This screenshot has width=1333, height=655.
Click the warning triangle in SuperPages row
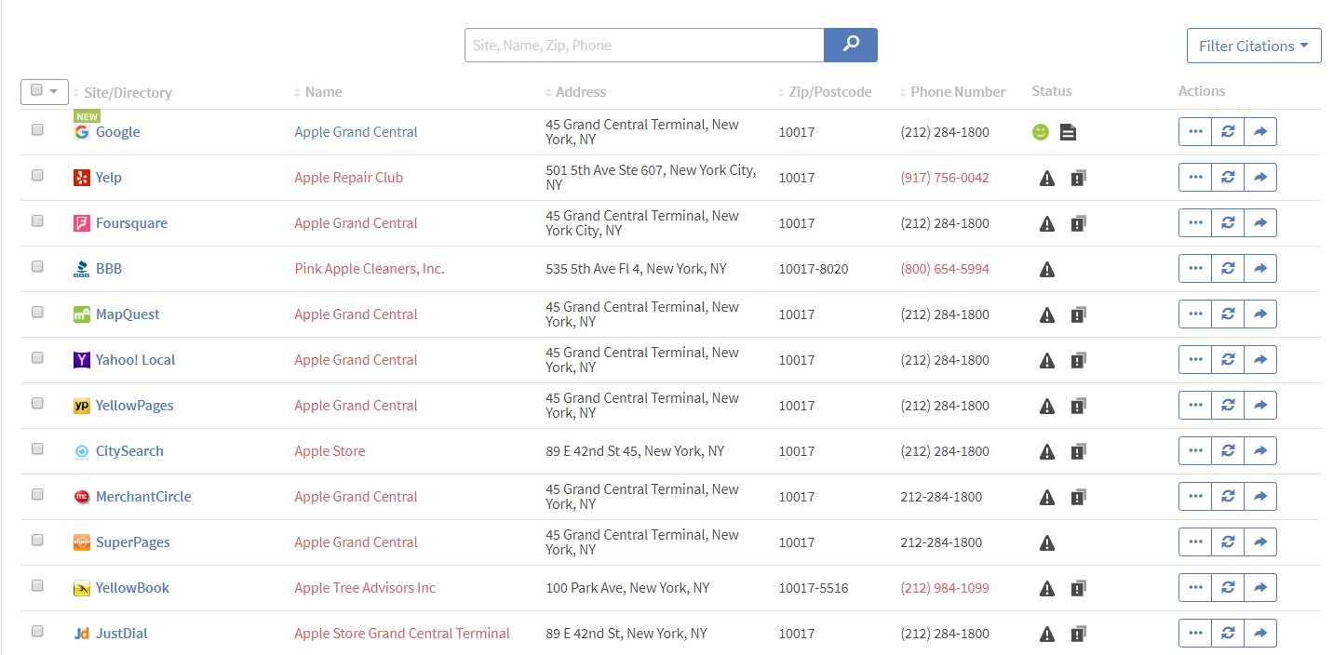click(1047, 542)
